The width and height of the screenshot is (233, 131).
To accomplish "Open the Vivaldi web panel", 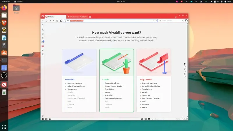I will (x=43, y=46).
